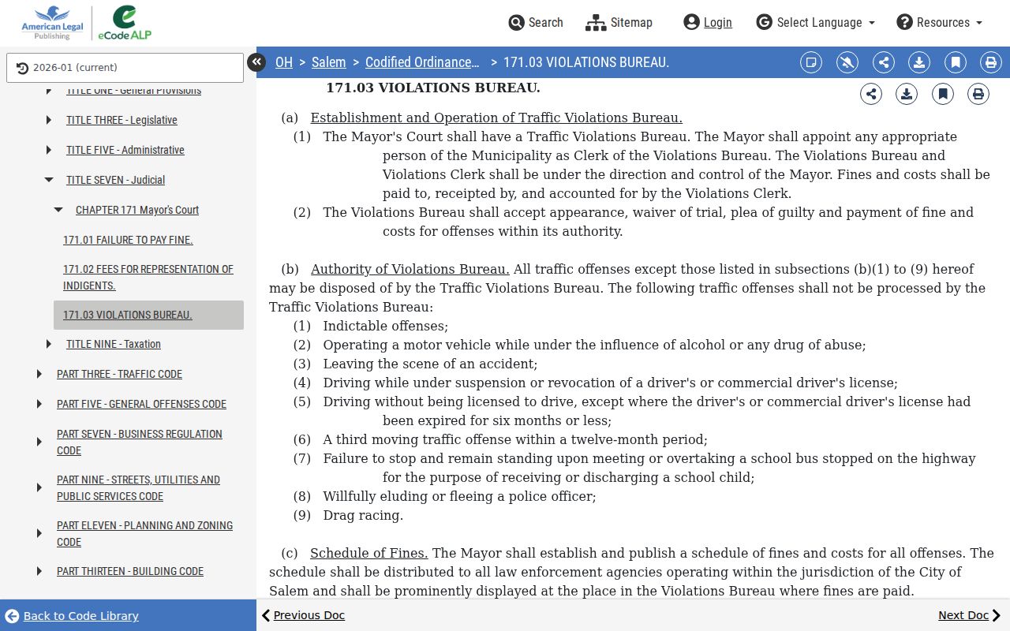
Task: Go back using the Back to Code Library arrow icon
Action: (12, 616)
